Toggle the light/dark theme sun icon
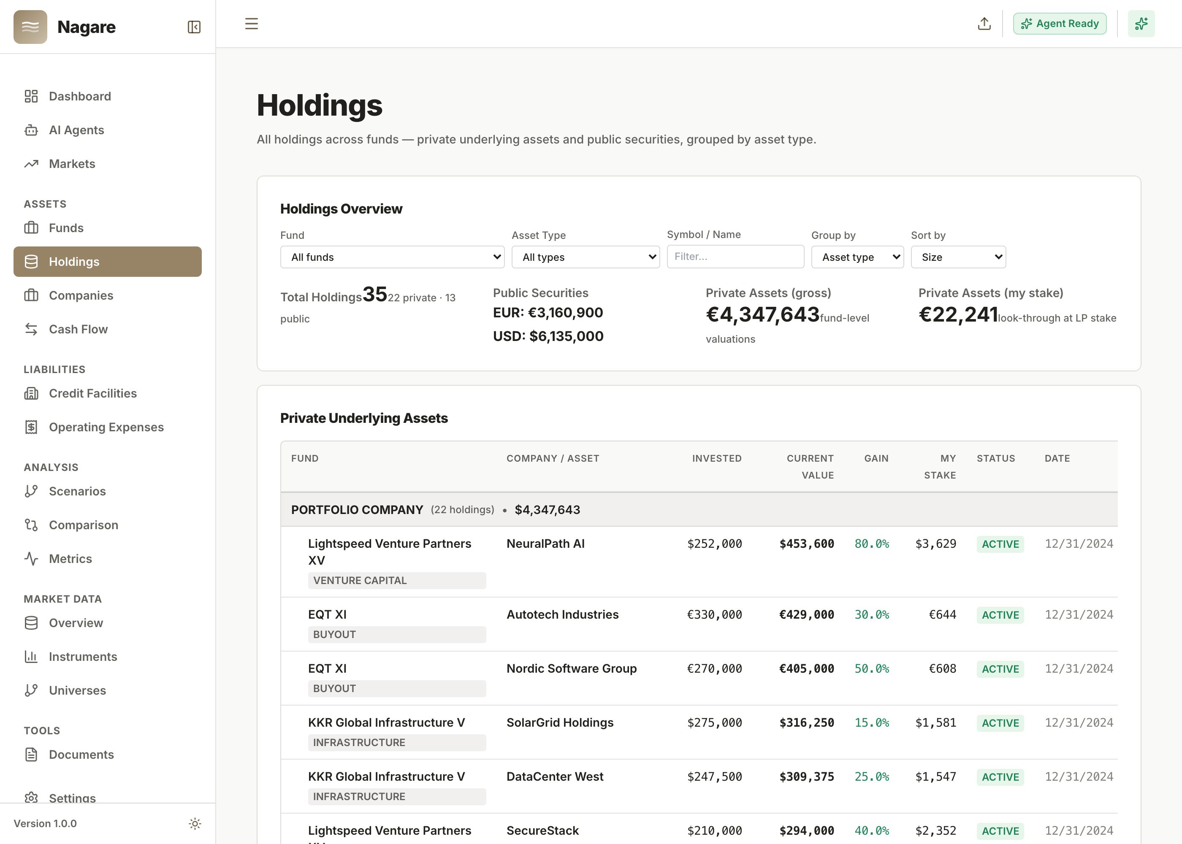Viewport: 1182px width, 844px height. 195,823
